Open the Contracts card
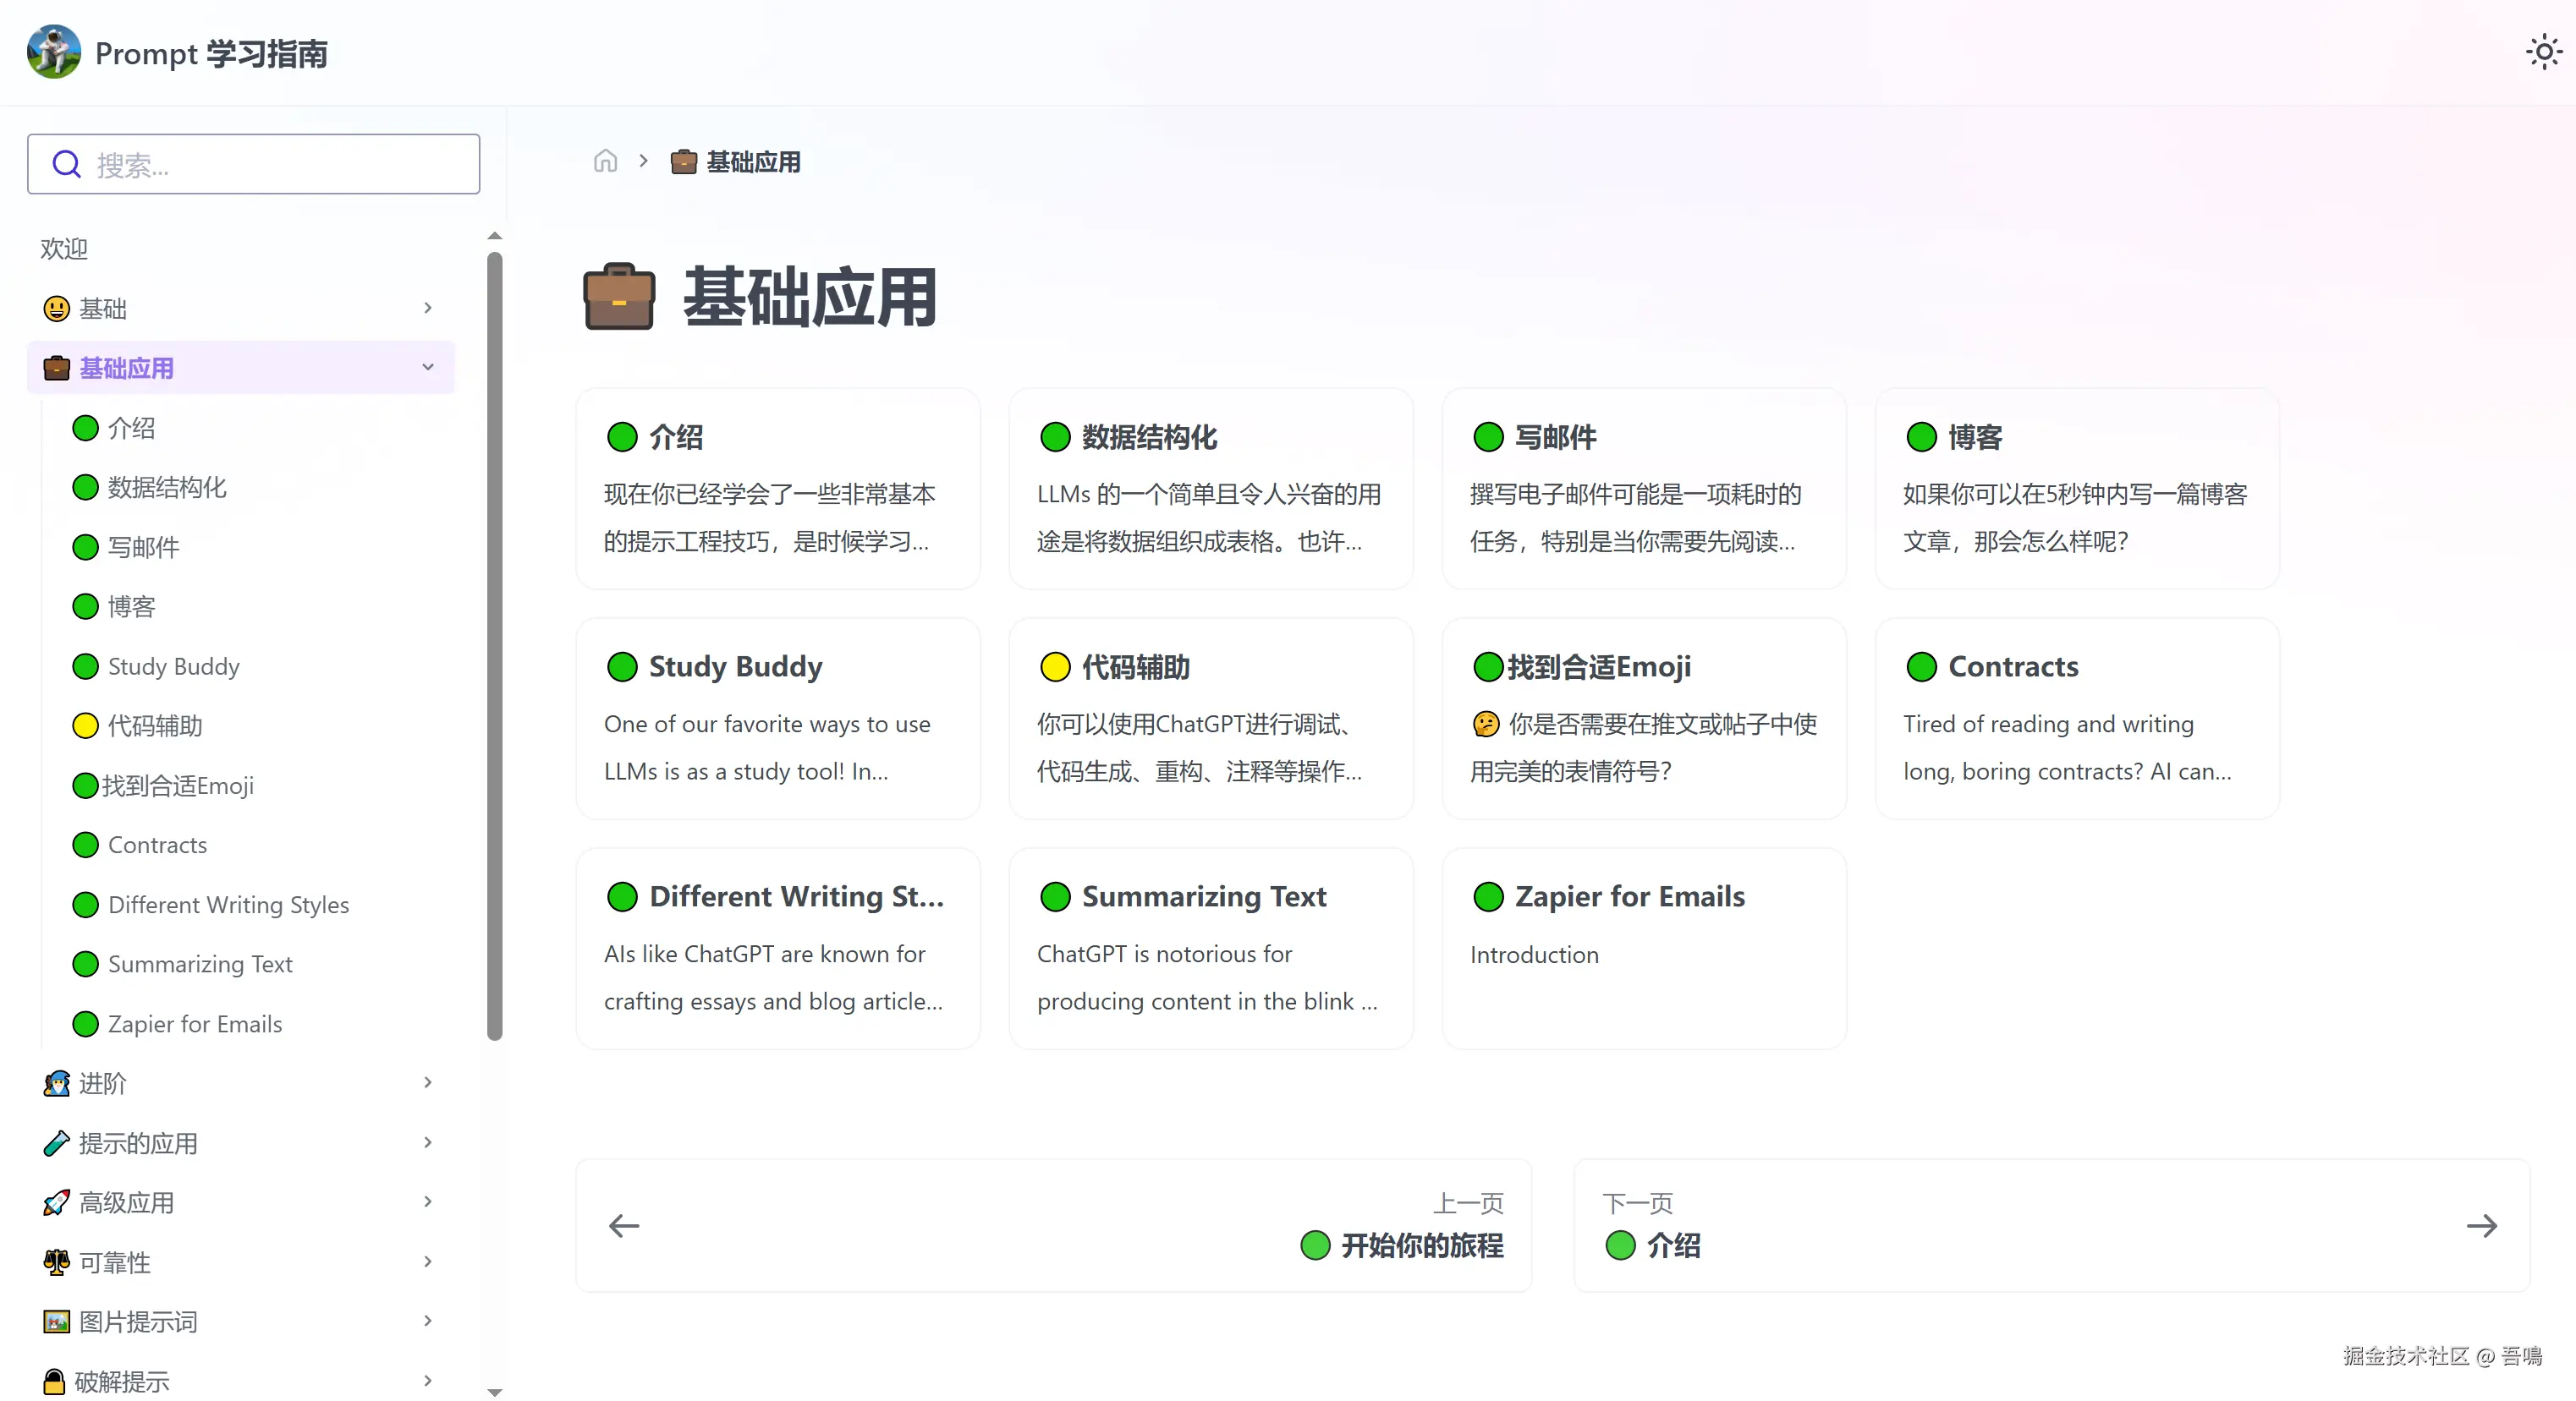2576x1401 pixels. (x=2076, y=718)
